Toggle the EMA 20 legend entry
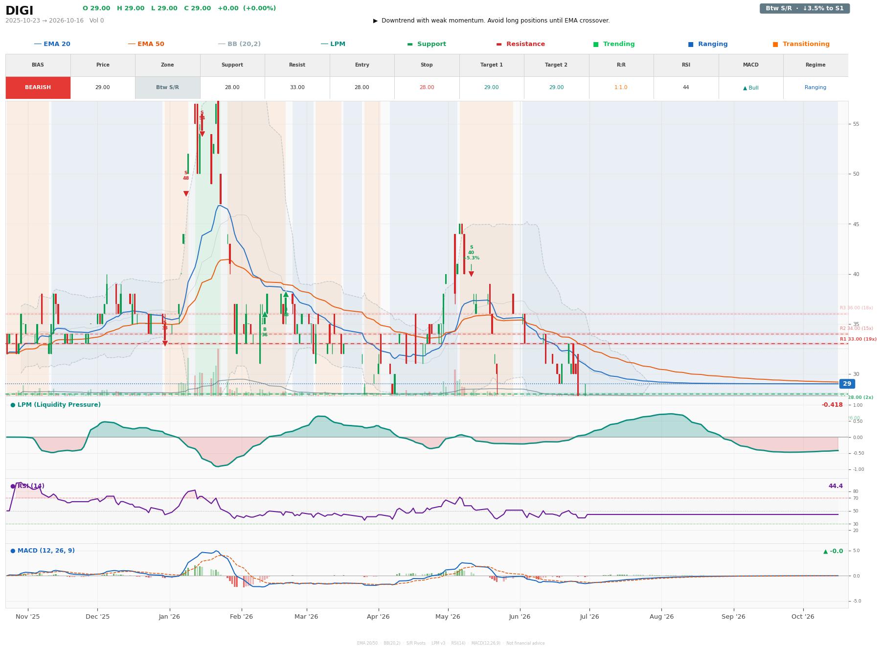The image size is (882, 651). (52, 44)
